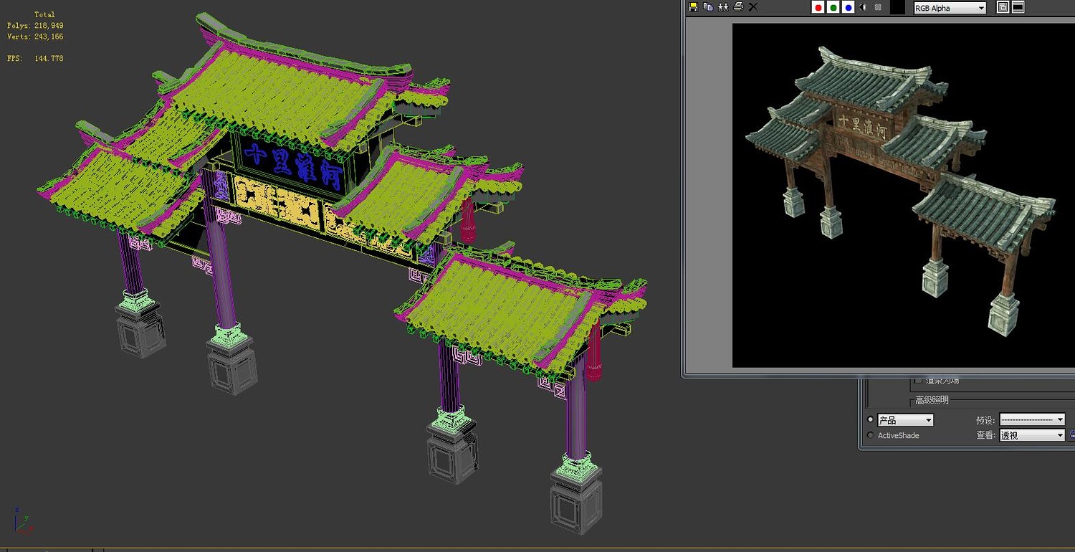Toggle the blue channel button
1075x552 pixels.
tap(849, 8)
